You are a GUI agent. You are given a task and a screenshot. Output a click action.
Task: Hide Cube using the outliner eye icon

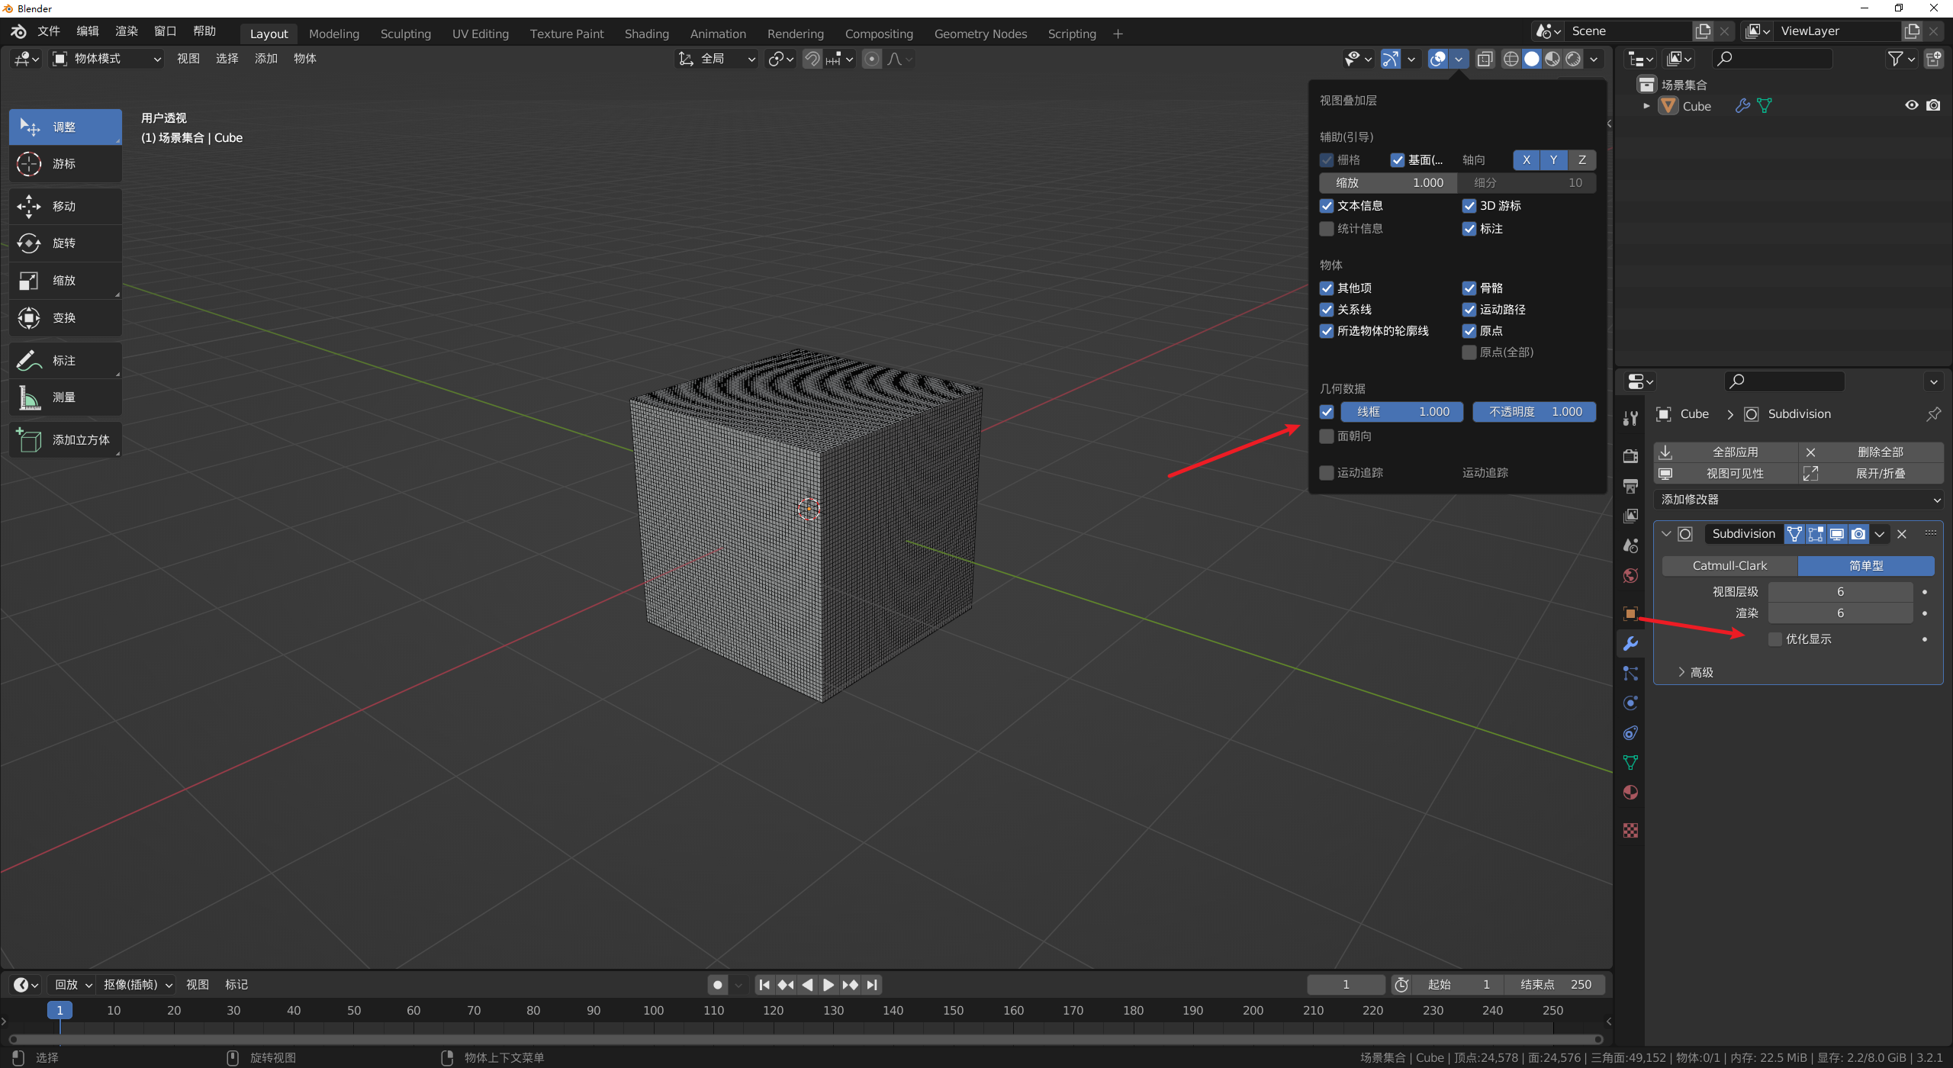click(1911, 106)
